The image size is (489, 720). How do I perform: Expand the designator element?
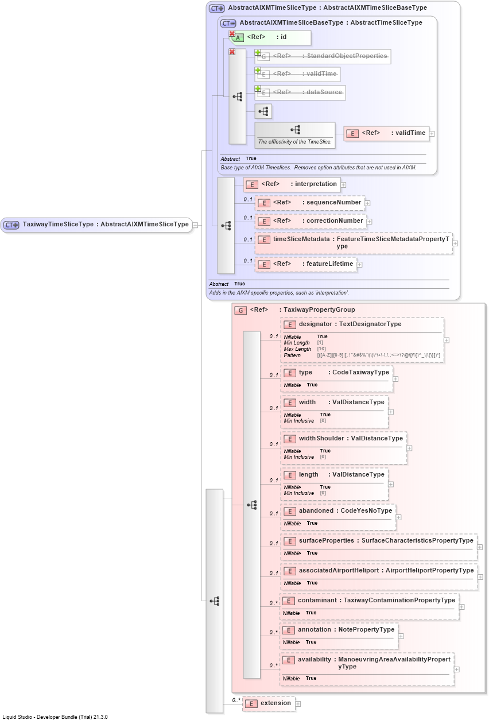(447, 340)
